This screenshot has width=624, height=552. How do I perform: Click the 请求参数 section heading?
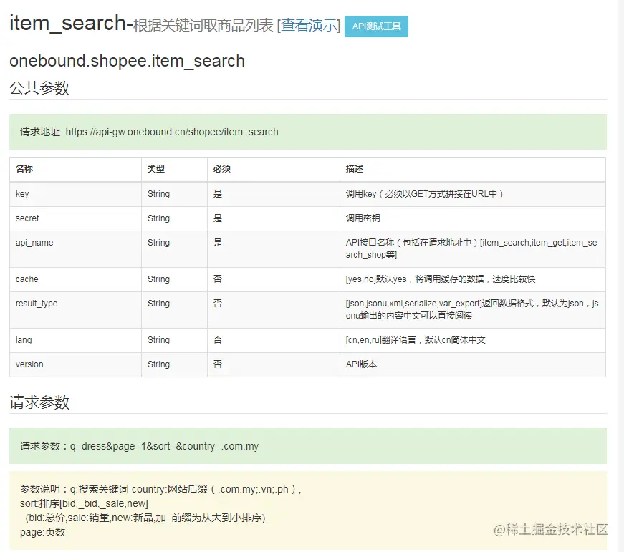(x=39, y=402)
